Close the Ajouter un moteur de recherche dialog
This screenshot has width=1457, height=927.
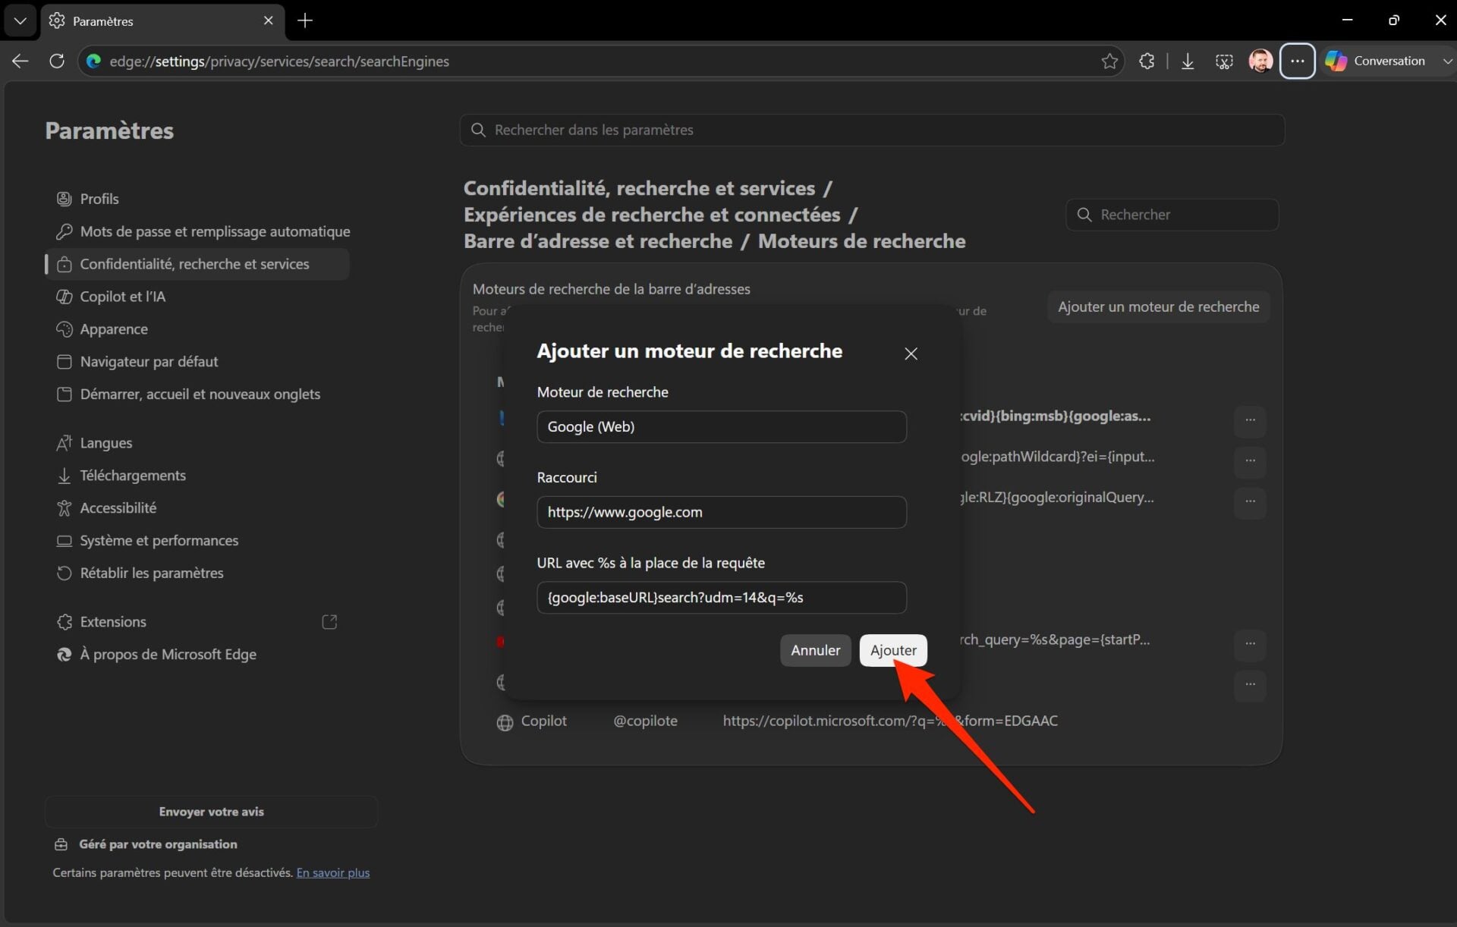point(911,354)
